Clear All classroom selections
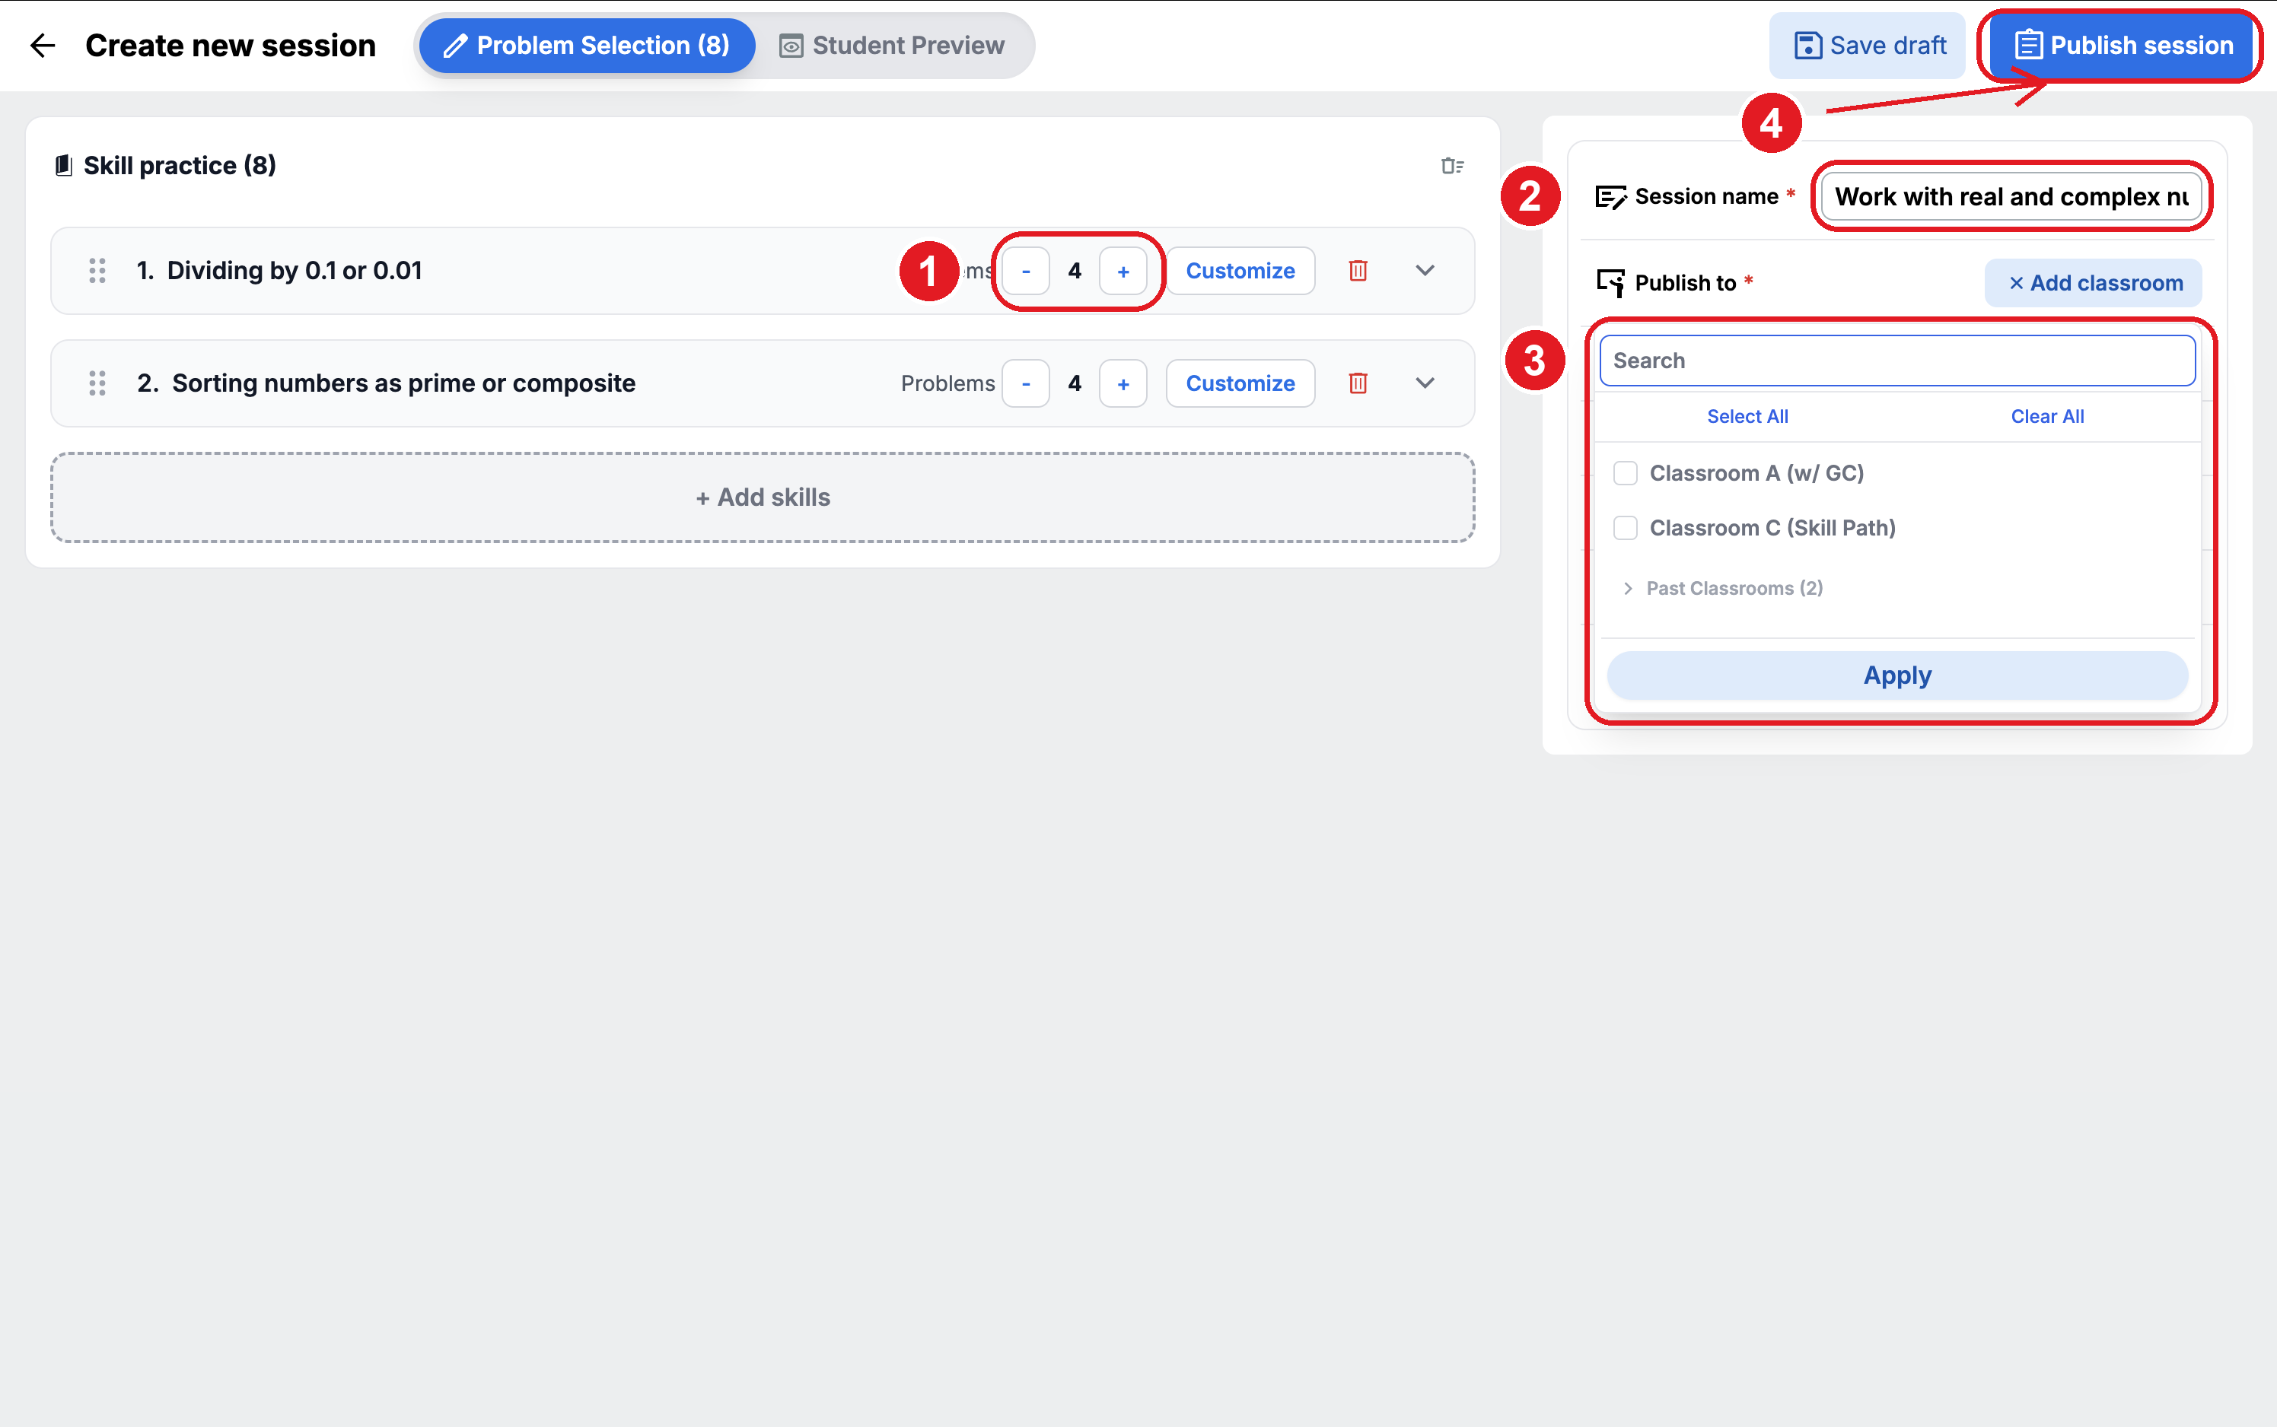 click(x=2048, y=416)
